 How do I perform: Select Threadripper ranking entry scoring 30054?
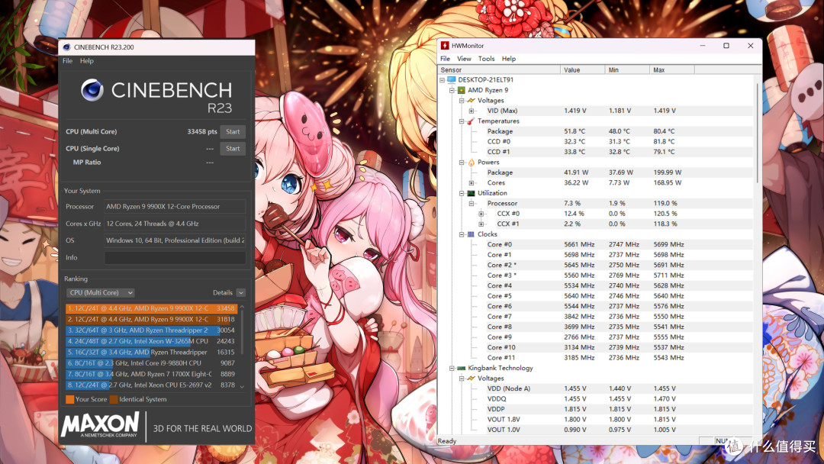point(151,330)
